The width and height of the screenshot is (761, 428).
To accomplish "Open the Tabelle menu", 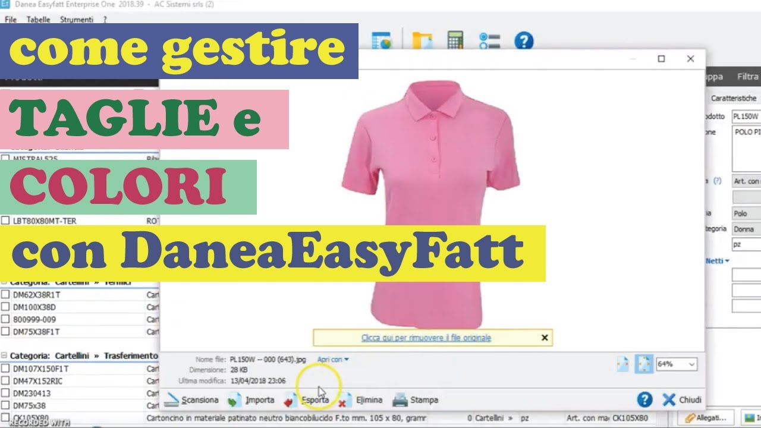I will click(x=39, y=20).
